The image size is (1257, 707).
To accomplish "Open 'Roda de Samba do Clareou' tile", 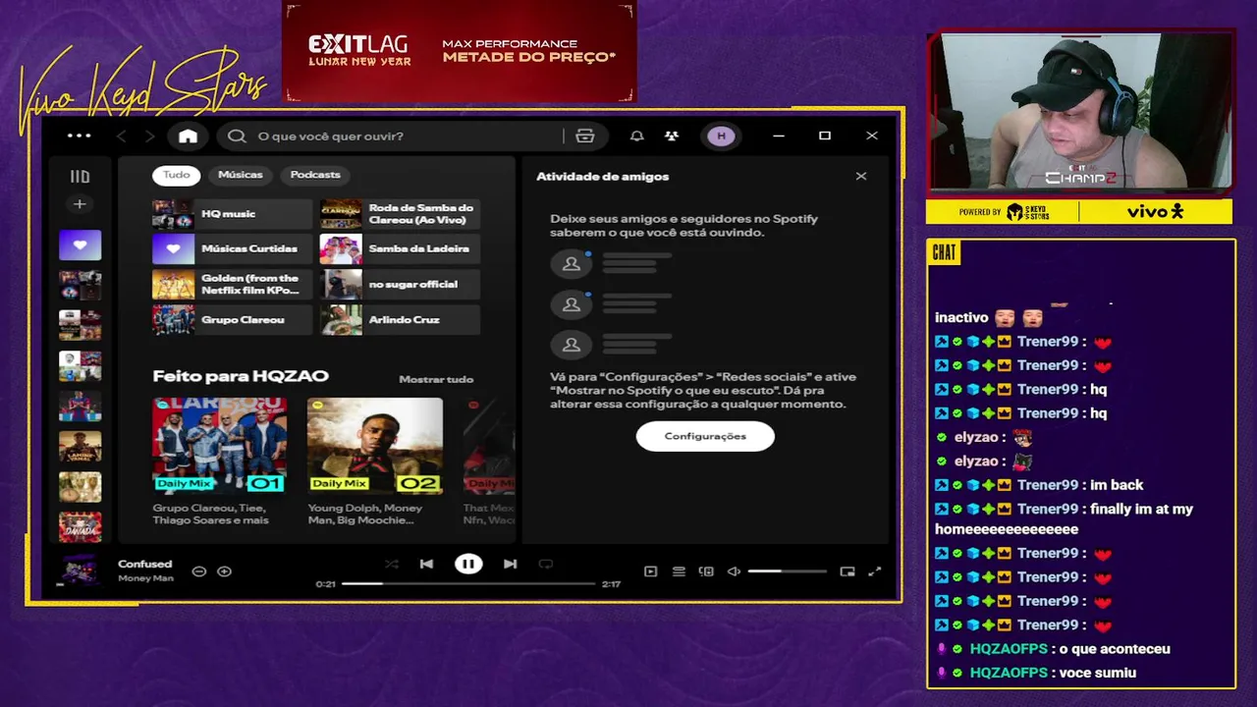I will coord(400,213).
